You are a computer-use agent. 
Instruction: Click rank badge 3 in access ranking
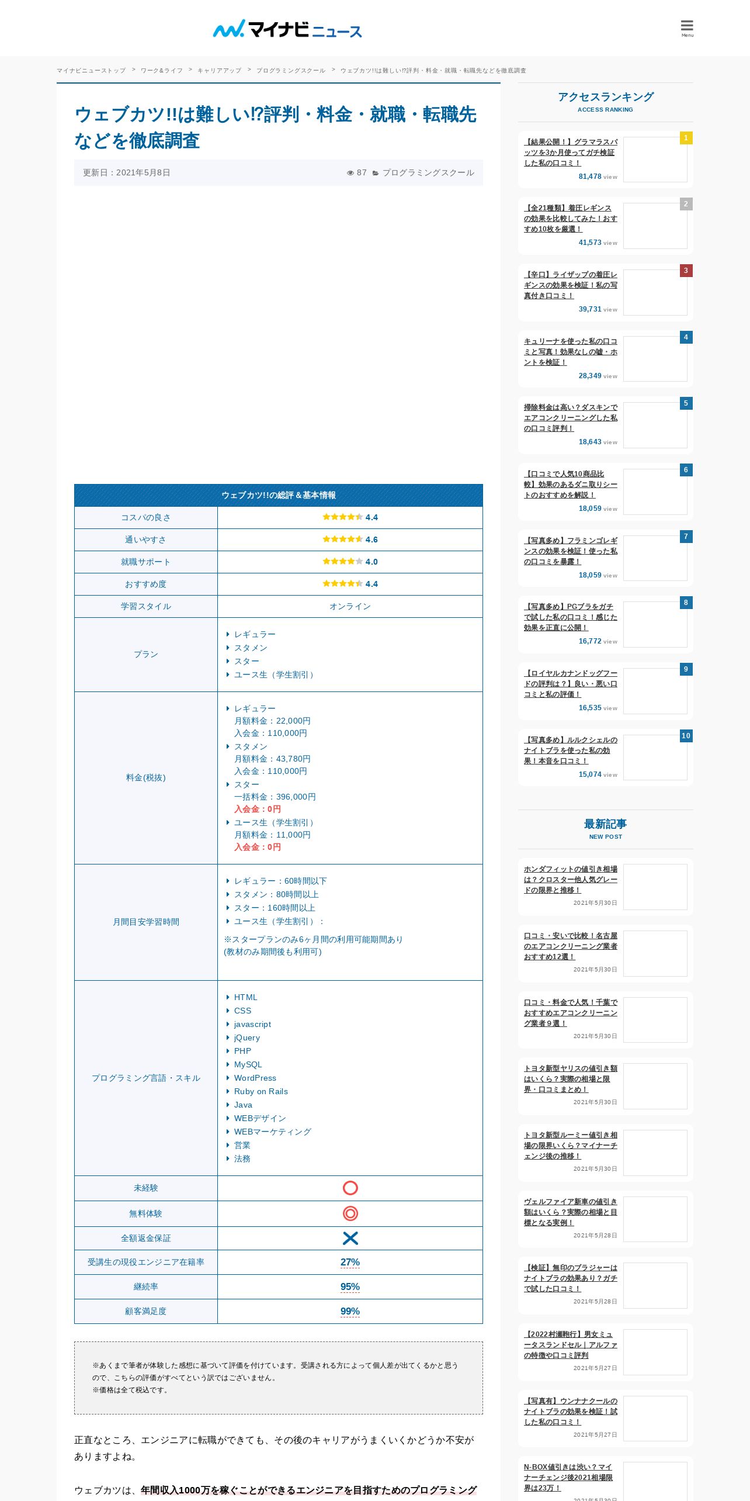click(x=686, y=271)
